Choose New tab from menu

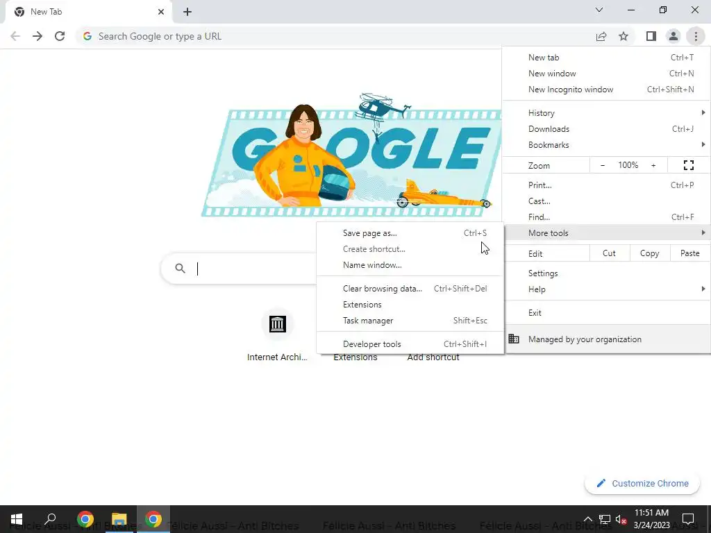point(606,58)
